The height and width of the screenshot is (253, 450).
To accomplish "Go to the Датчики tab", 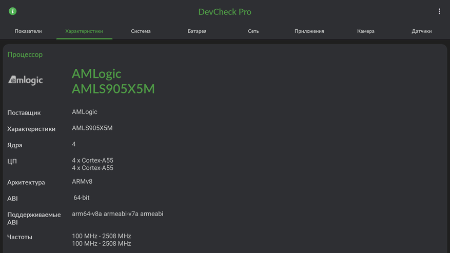I will pyautogui.click(x=422, y=31).
